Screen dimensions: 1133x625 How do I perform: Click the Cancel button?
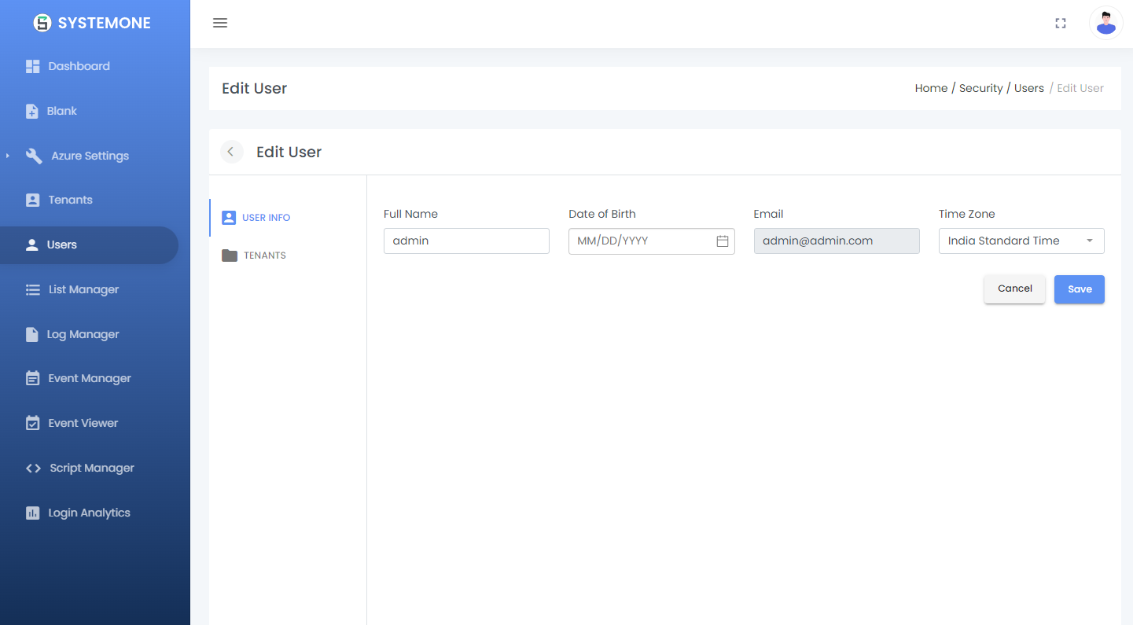click(1014, 289)
